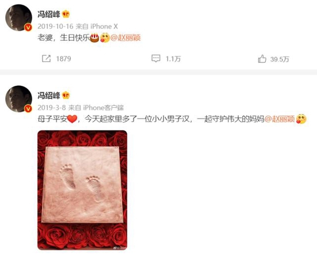Open the baby footprints photo
Screen dimensions: 317x254
[x=82, y=190]
